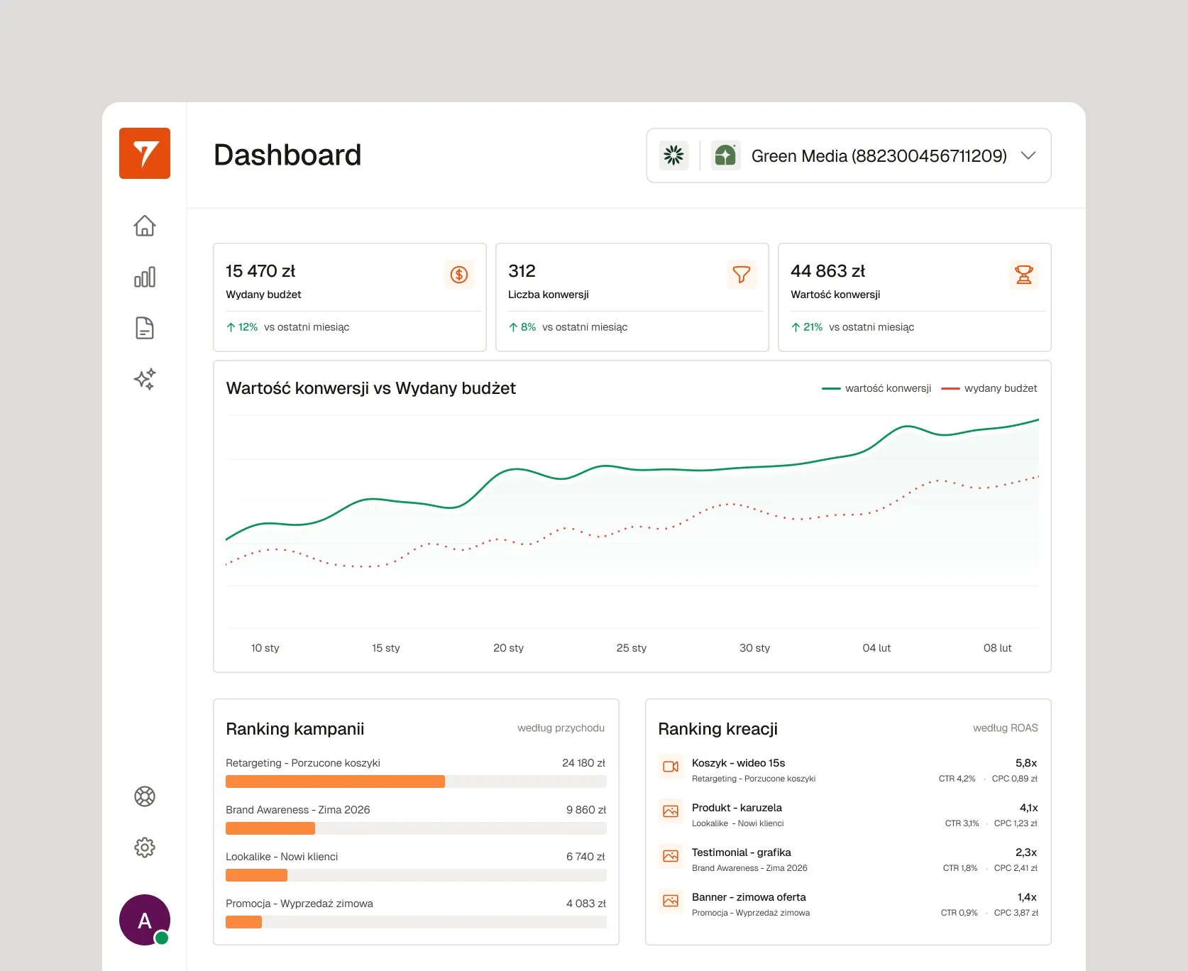Click the funnel icon on Liczba konwersji card
1188x971 pixels.
(741, 275)
